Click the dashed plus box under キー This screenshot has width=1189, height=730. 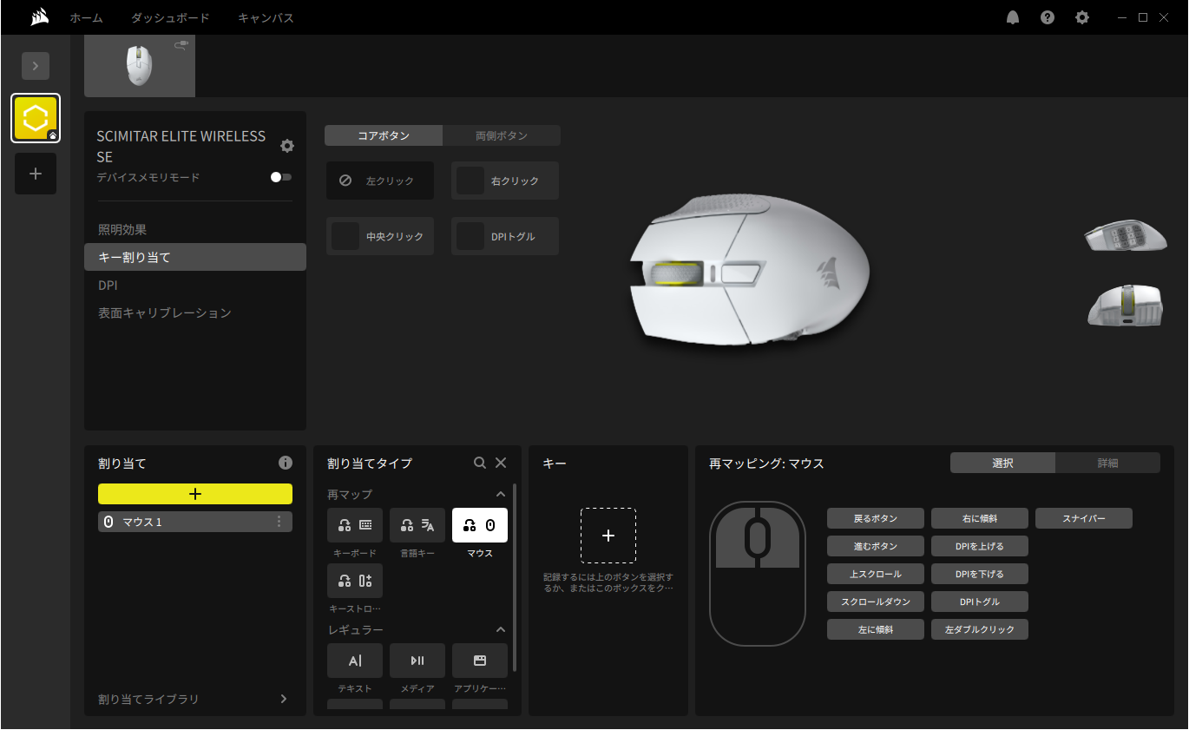point(608,536)
